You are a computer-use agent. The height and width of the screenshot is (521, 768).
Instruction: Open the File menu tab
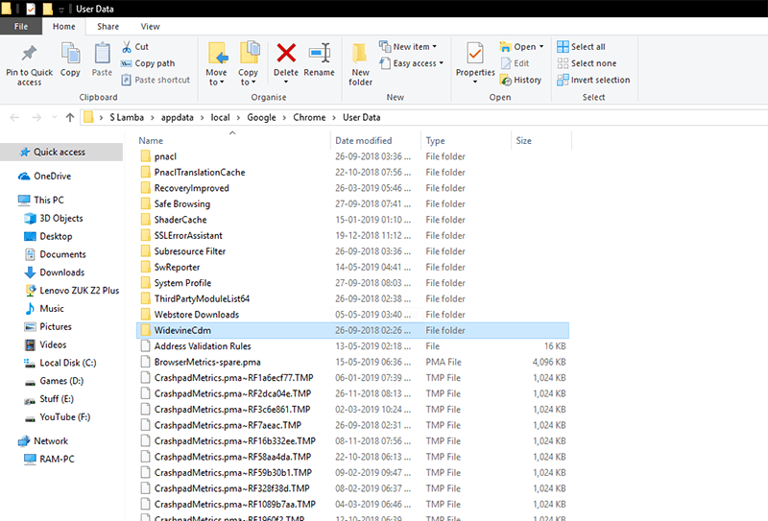tap(21, 27)
